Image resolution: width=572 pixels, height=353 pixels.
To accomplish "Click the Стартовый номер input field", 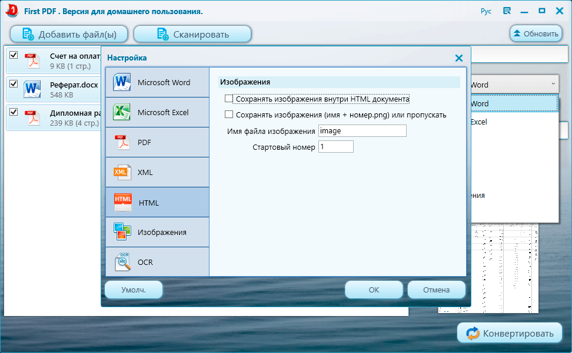I will 335,147.
